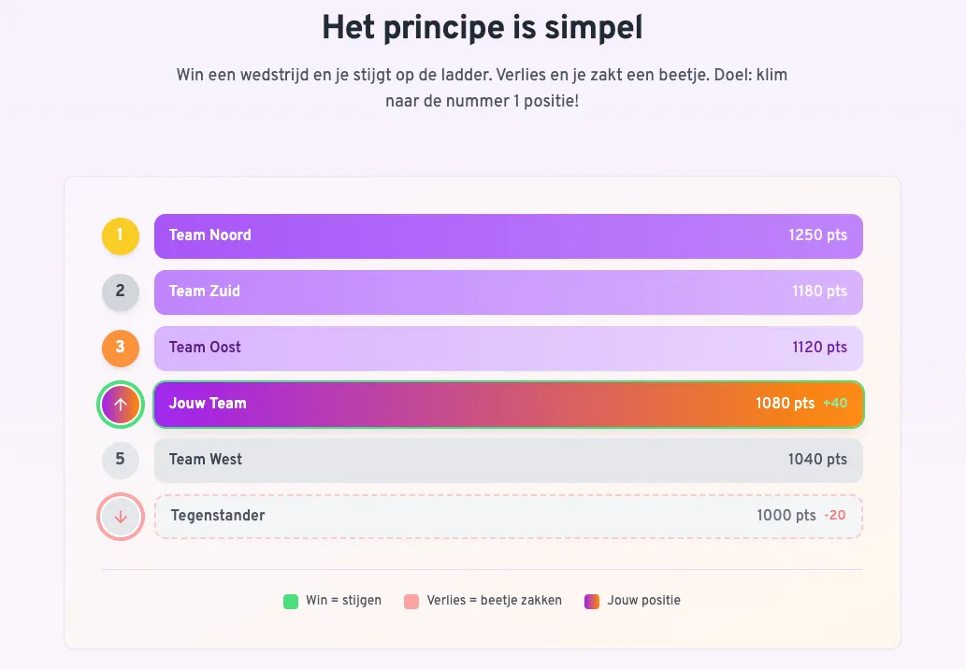The image size is (966, 669).
Task: Click the orange number 3 rank badge
Action: coord(120,348)
